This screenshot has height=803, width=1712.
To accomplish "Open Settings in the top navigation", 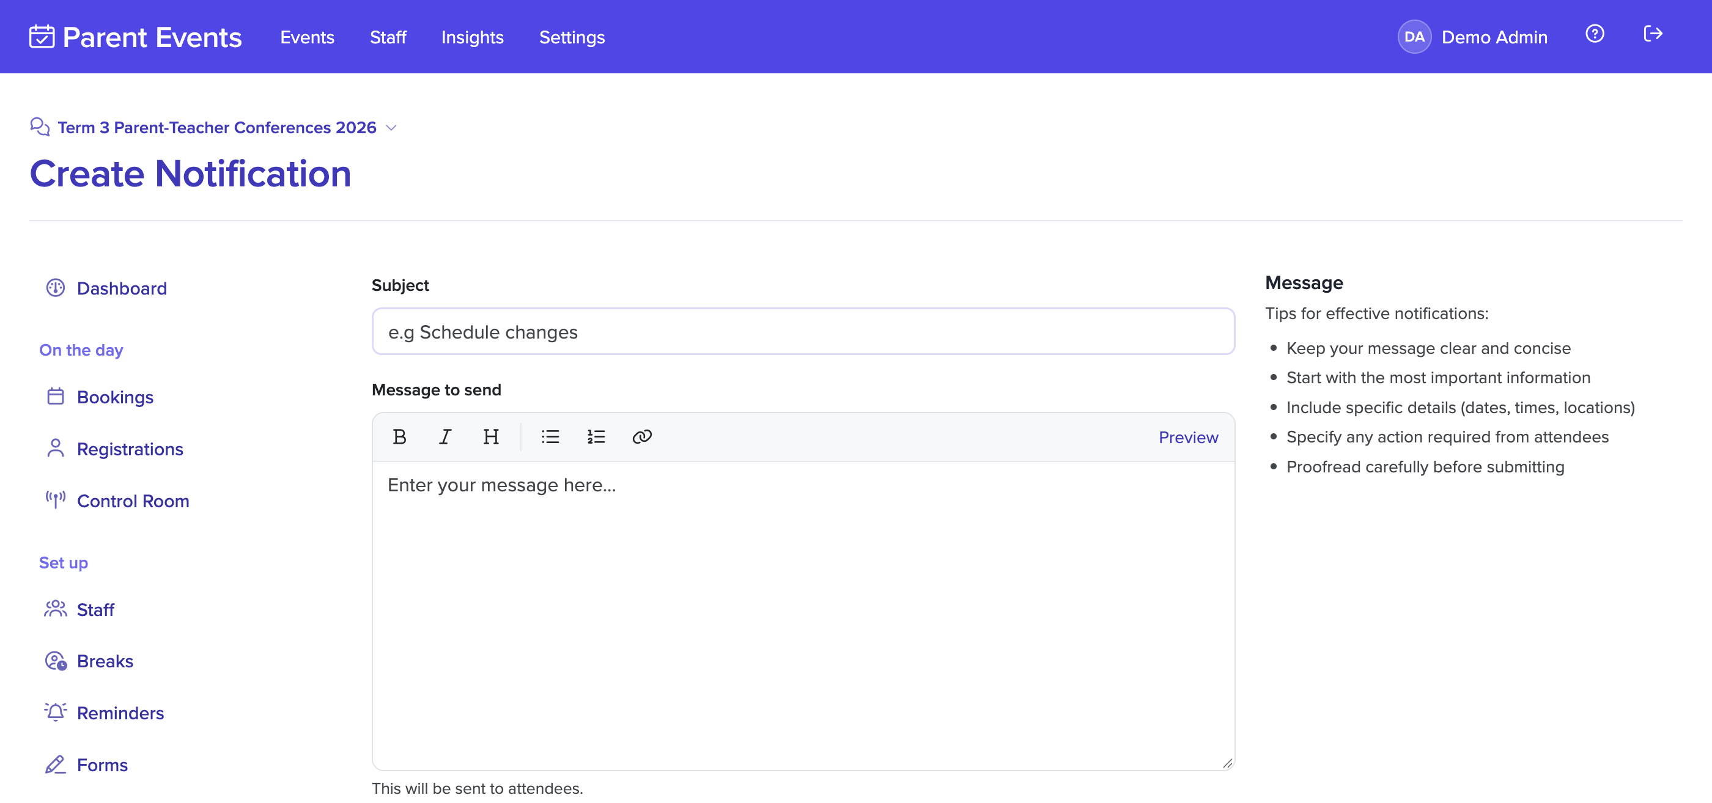I will [572, 37].
